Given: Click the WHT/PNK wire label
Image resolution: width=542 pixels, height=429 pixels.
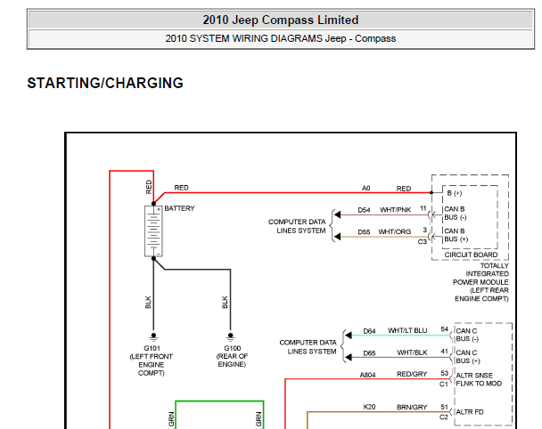Looking at the screenshot, I should tap(395, 210).
